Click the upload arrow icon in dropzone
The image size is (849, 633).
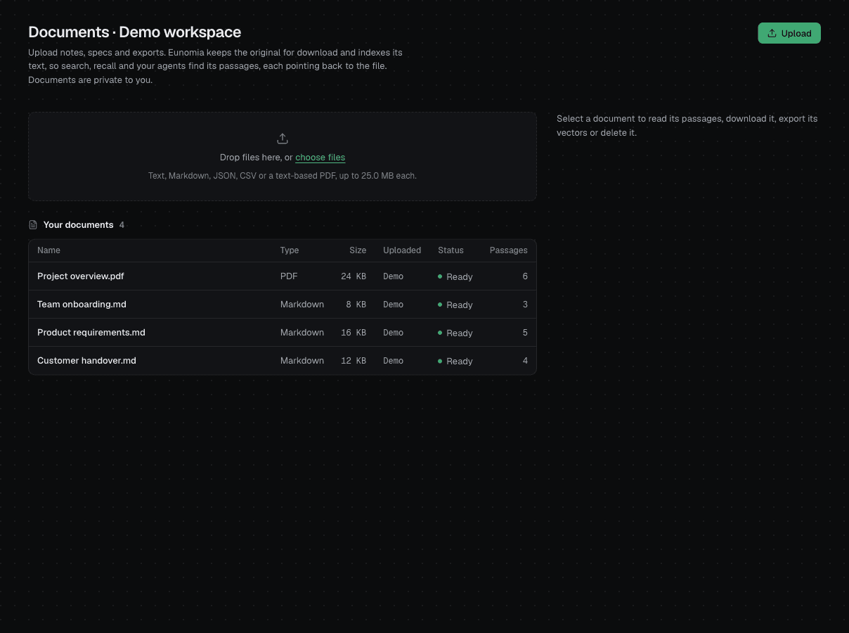click(x=283, y=139)
